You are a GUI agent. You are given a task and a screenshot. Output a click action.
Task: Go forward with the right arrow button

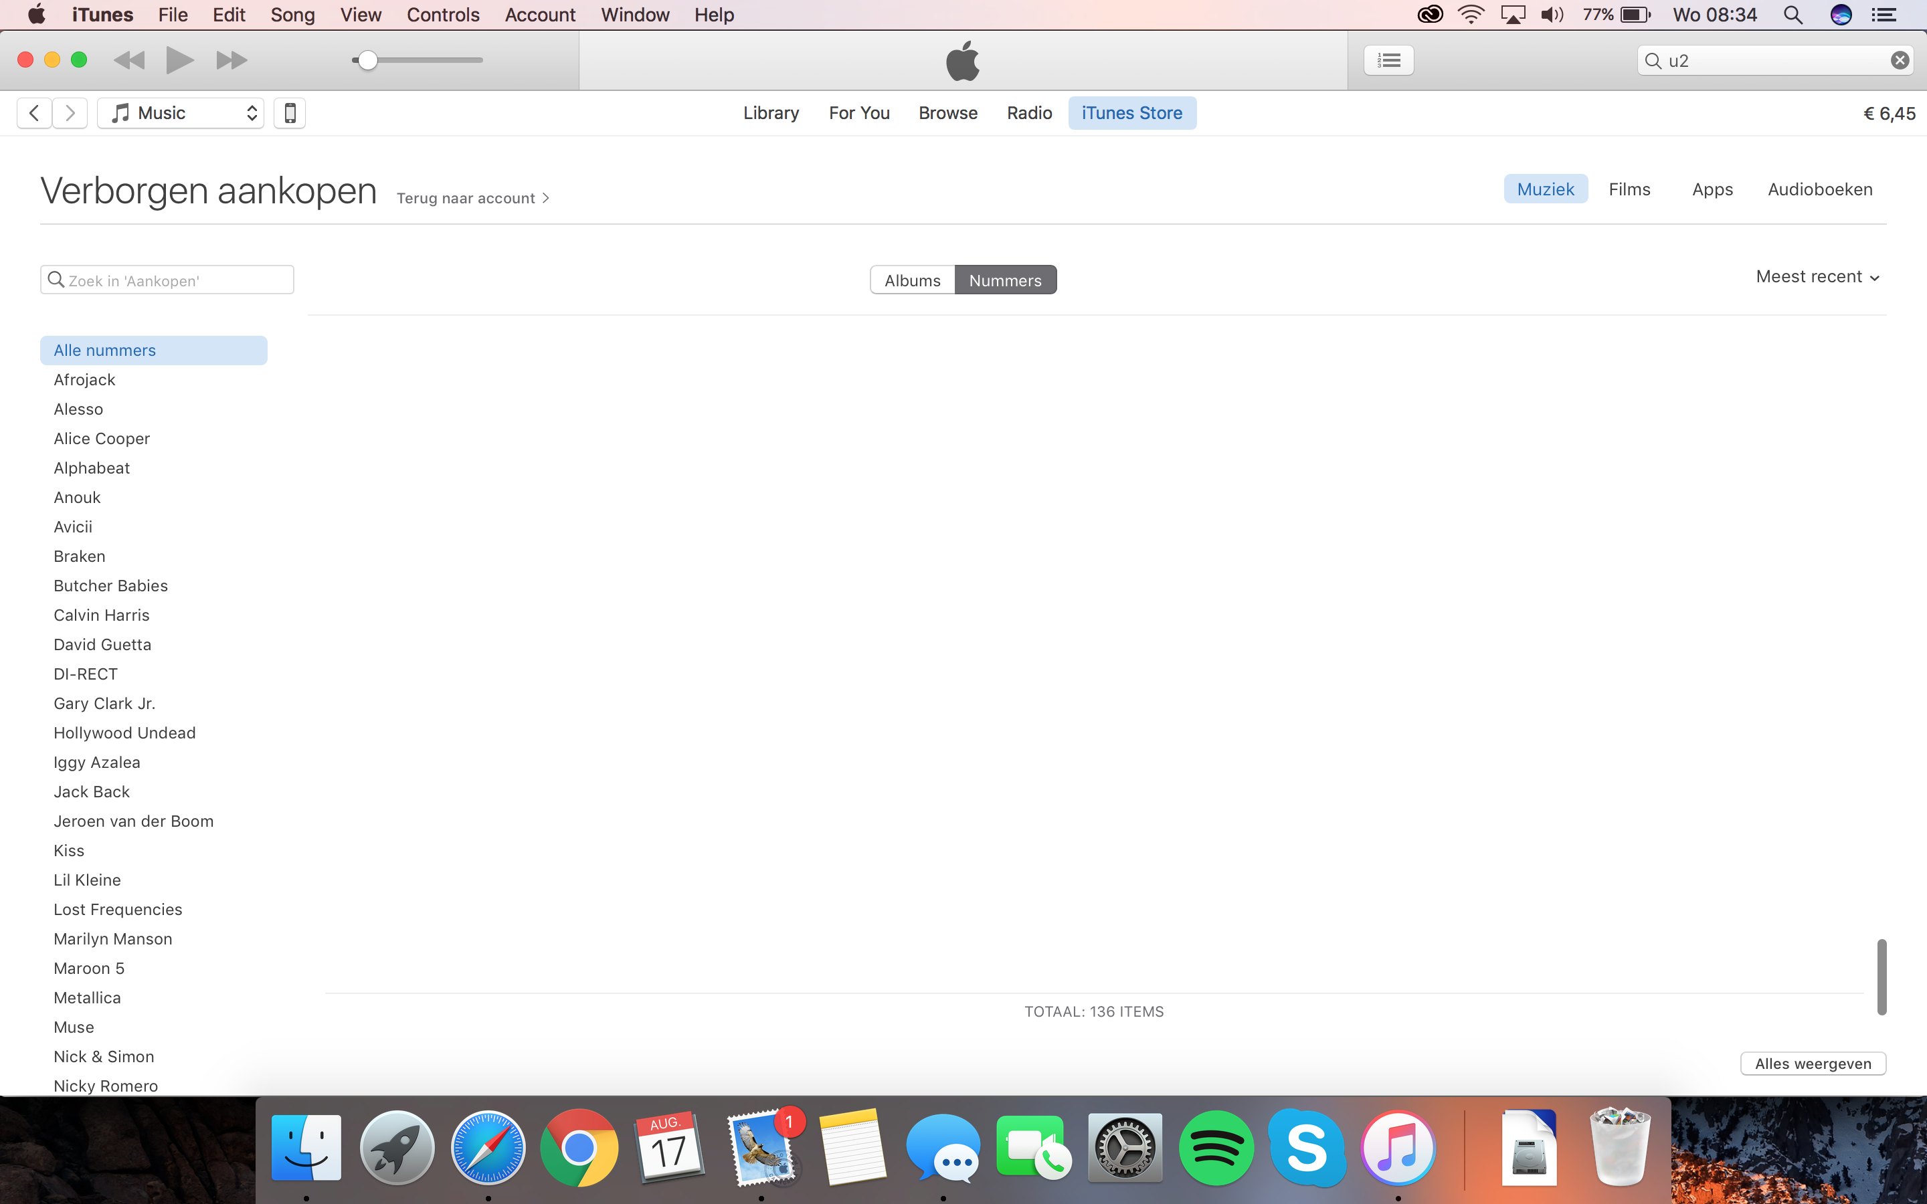click(70, 113)
